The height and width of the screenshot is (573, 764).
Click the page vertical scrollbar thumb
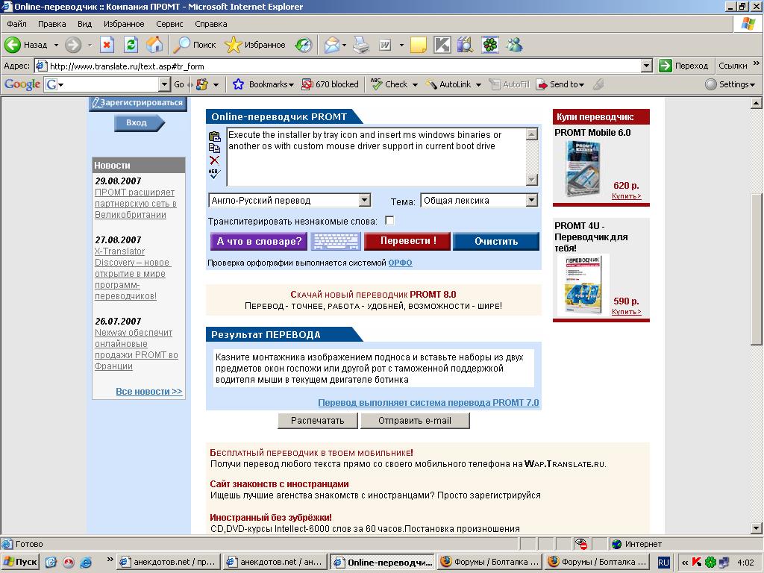pos(757,269)
